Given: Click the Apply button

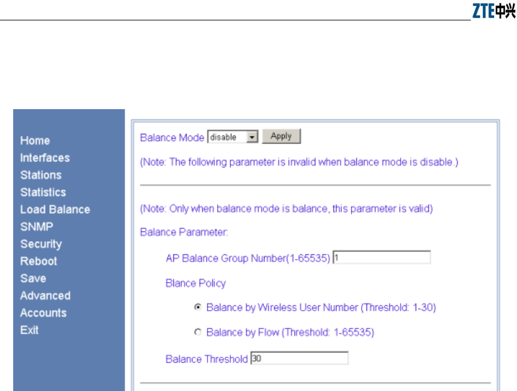Looking at the screenshot, I should point(281,136).
